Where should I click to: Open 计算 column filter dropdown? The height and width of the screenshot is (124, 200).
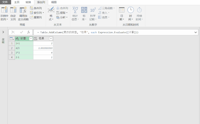[x=31, y=39]
